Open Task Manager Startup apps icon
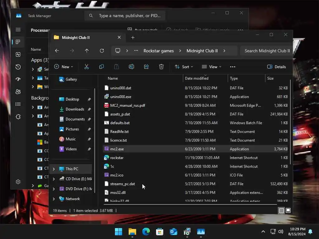Screen dimensions: 319x239 [x=18, y=79]
